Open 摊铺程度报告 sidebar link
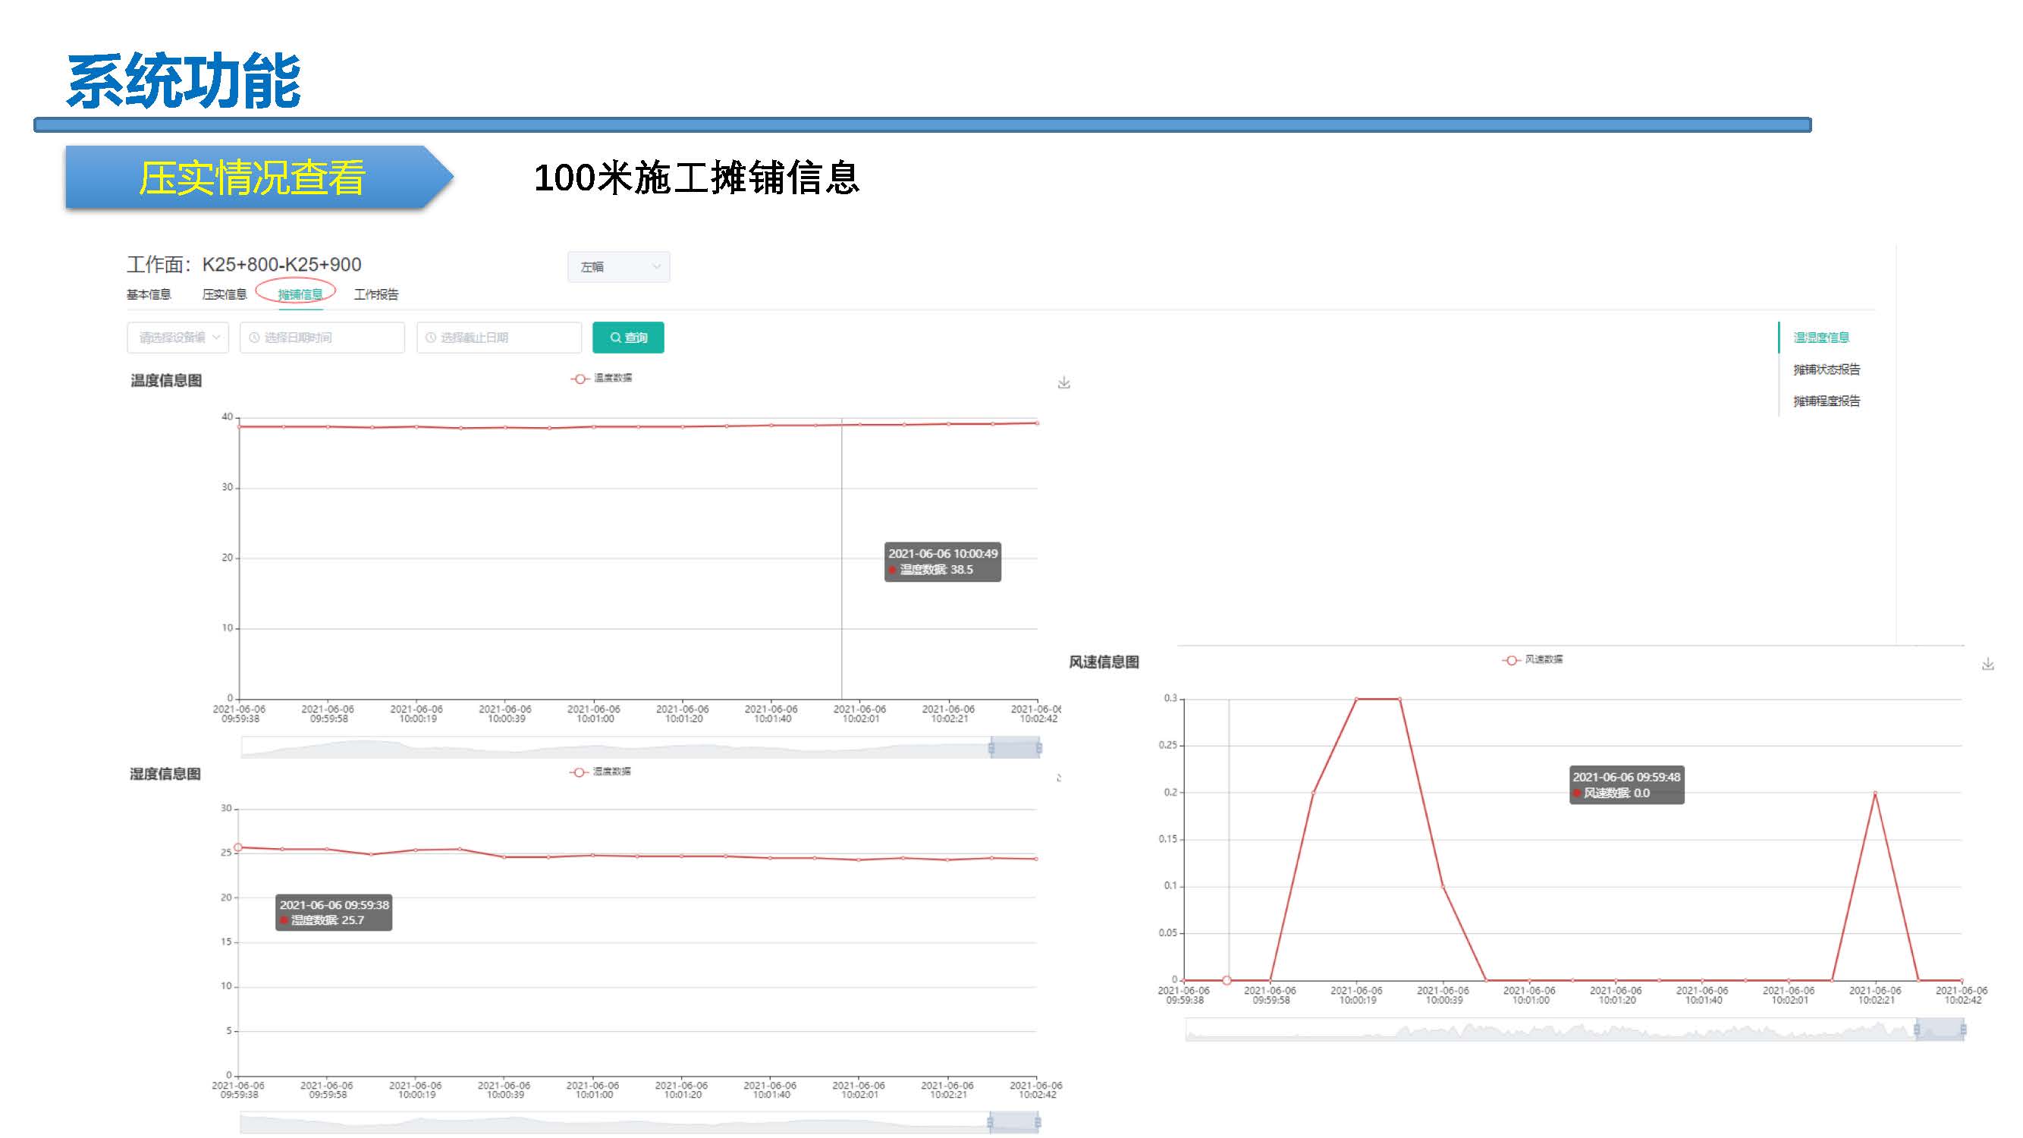The height and width of the screenshot is (1138, 2023). (x=1826, y=401)
